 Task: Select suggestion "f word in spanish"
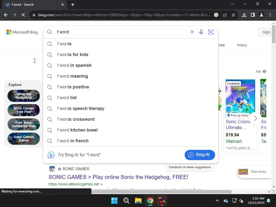(131, 65)
